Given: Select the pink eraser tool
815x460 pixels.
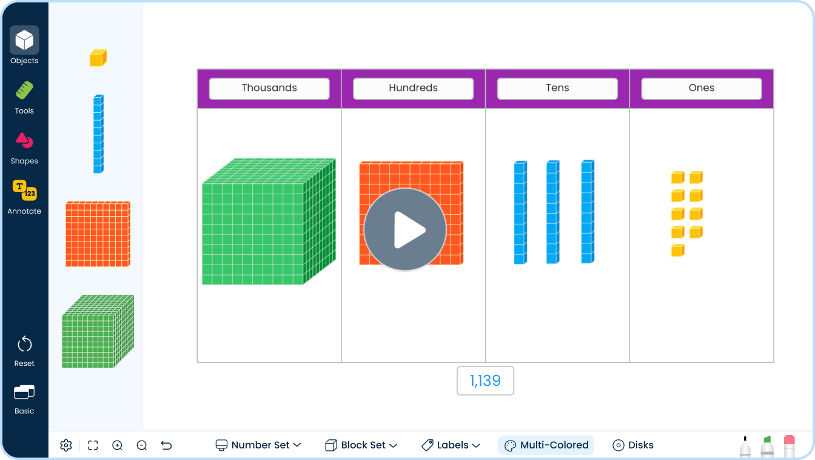Looking at the screenshot, I should coord(789,446).
